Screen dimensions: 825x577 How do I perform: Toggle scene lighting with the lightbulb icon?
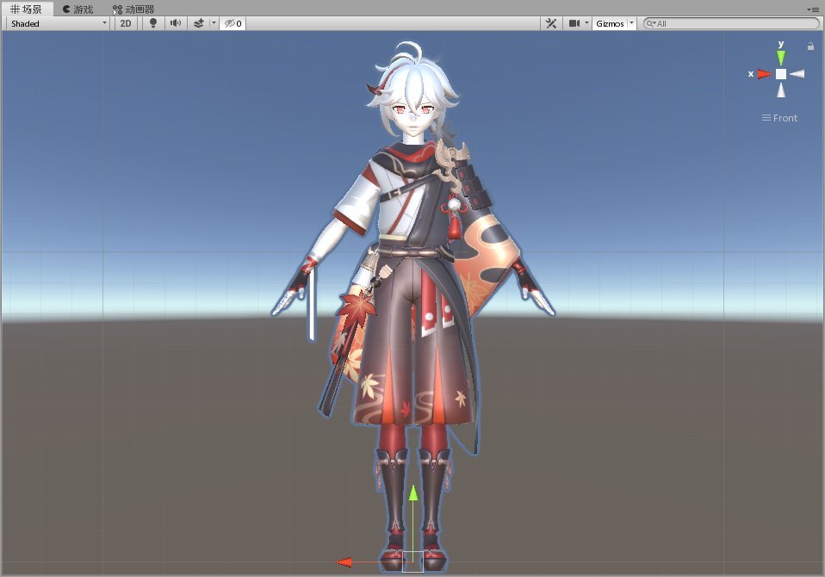(x=153, y=23)
